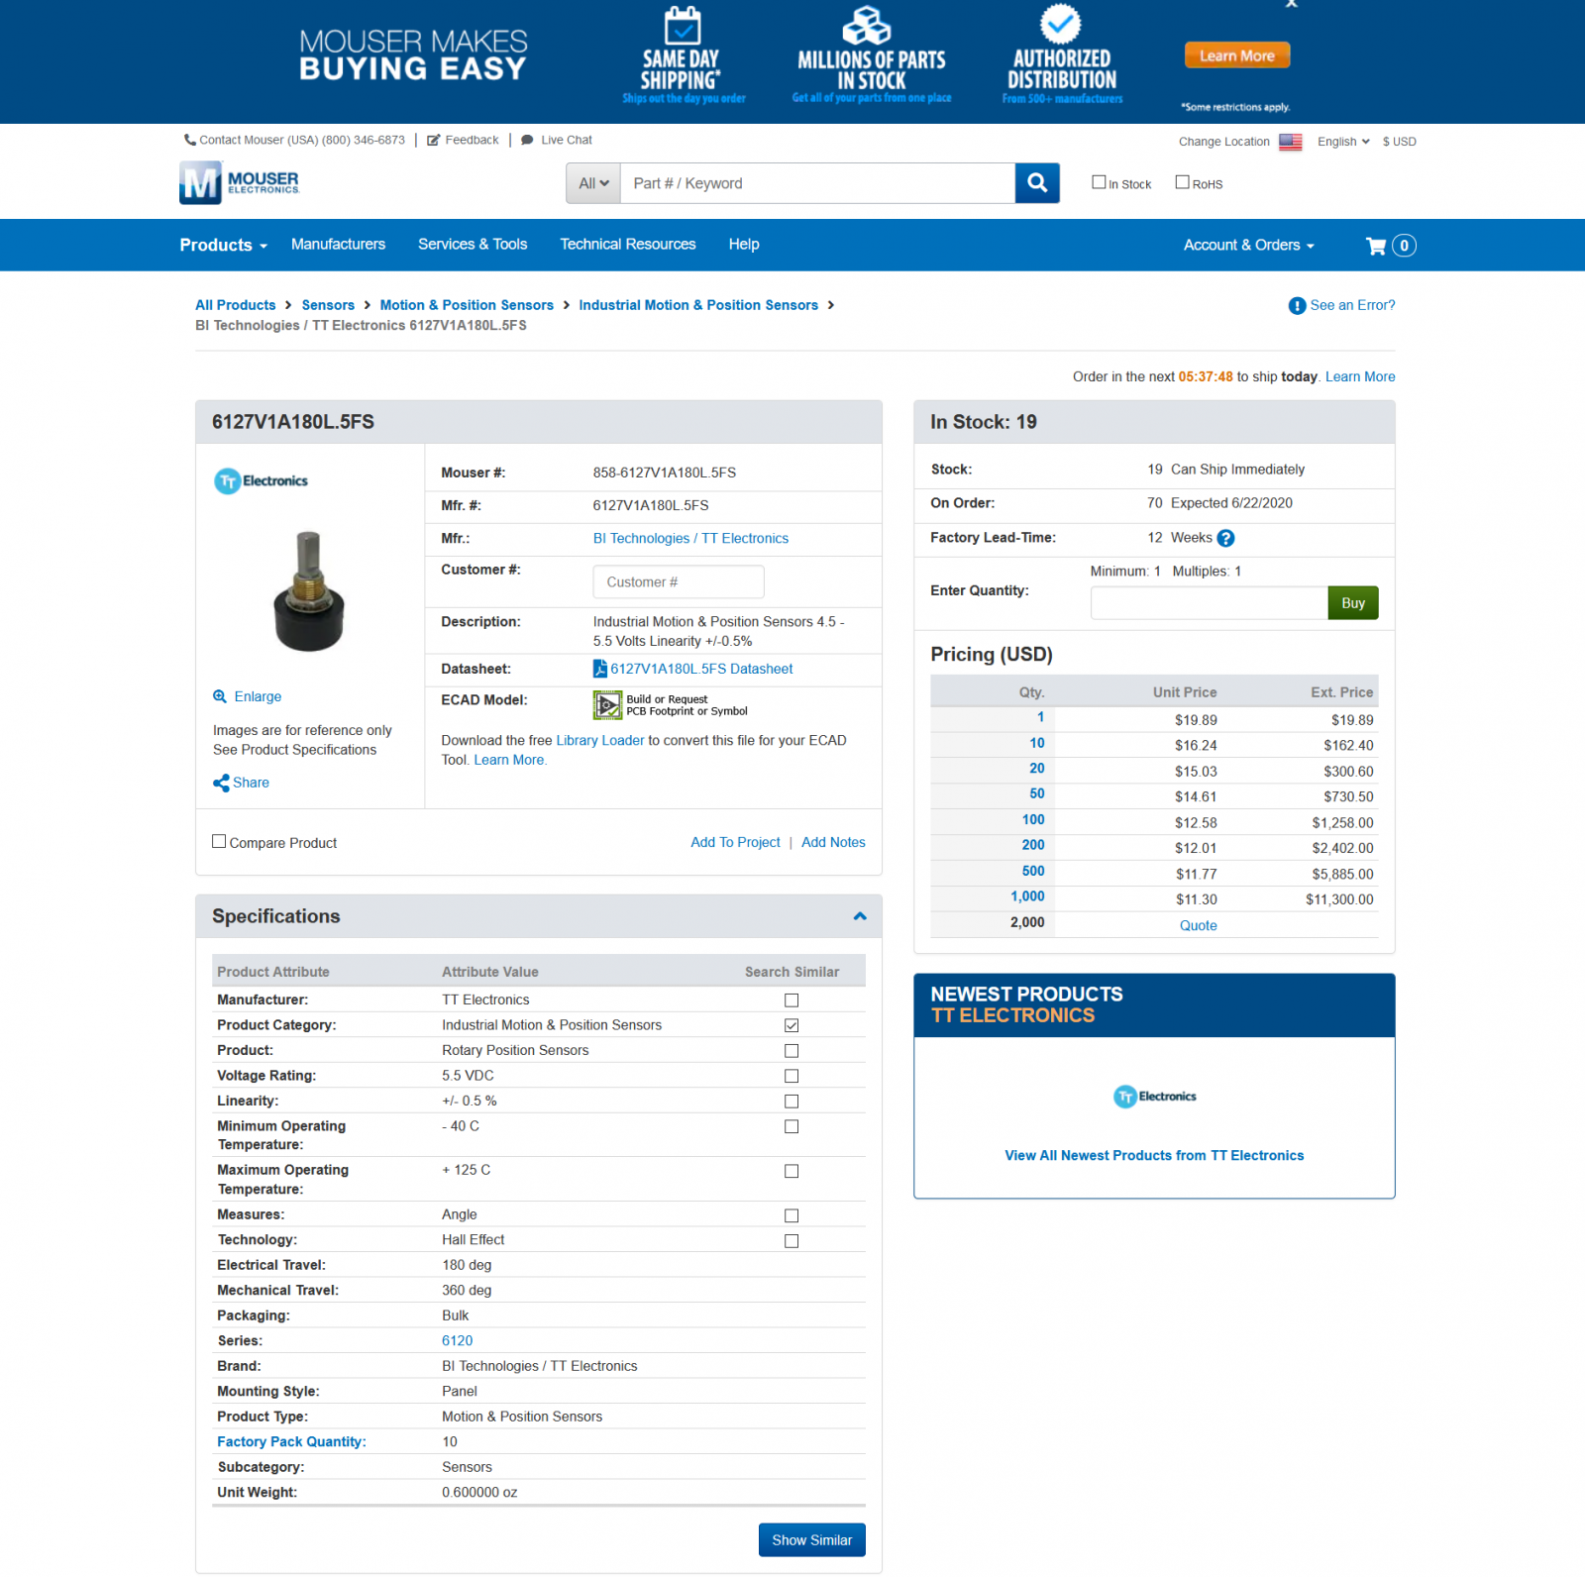Click the Learn More orange banner button
Image resolution: width=1585 pixels, height=1577 pixels.
click(x=1237, y=55)
